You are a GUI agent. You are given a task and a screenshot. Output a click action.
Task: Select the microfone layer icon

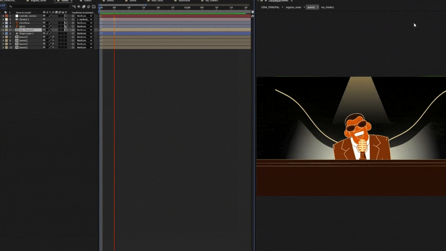[17, 23]
